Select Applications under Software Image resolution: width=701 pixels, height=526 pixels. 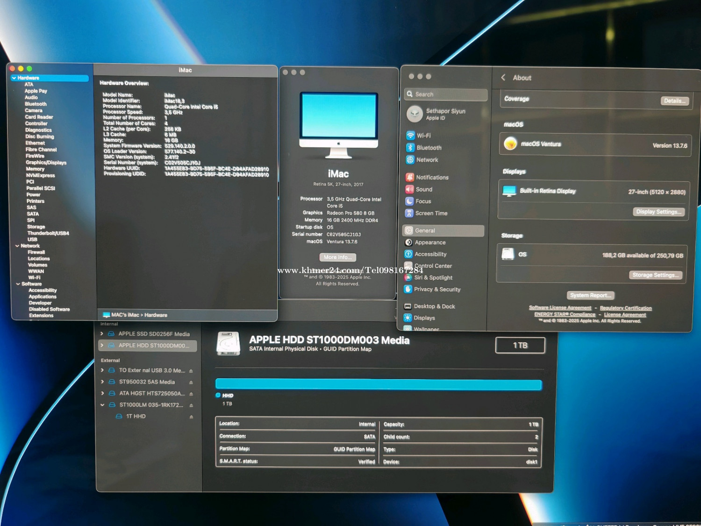point(43,297)
